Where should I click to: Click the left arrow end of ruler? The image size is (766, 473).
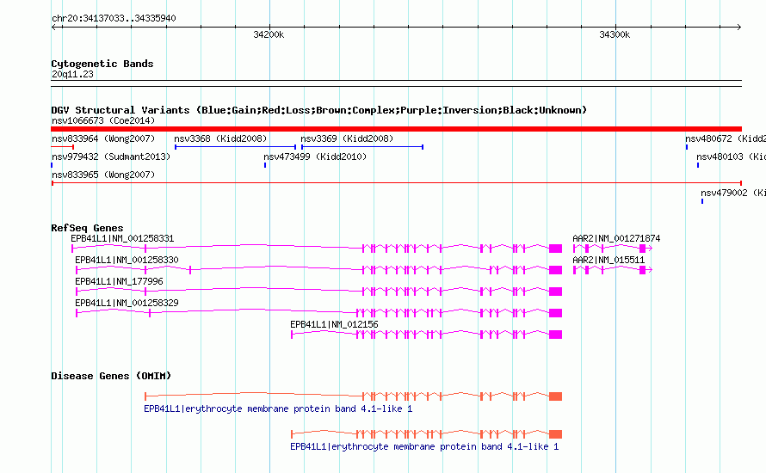tap(53, 27)
